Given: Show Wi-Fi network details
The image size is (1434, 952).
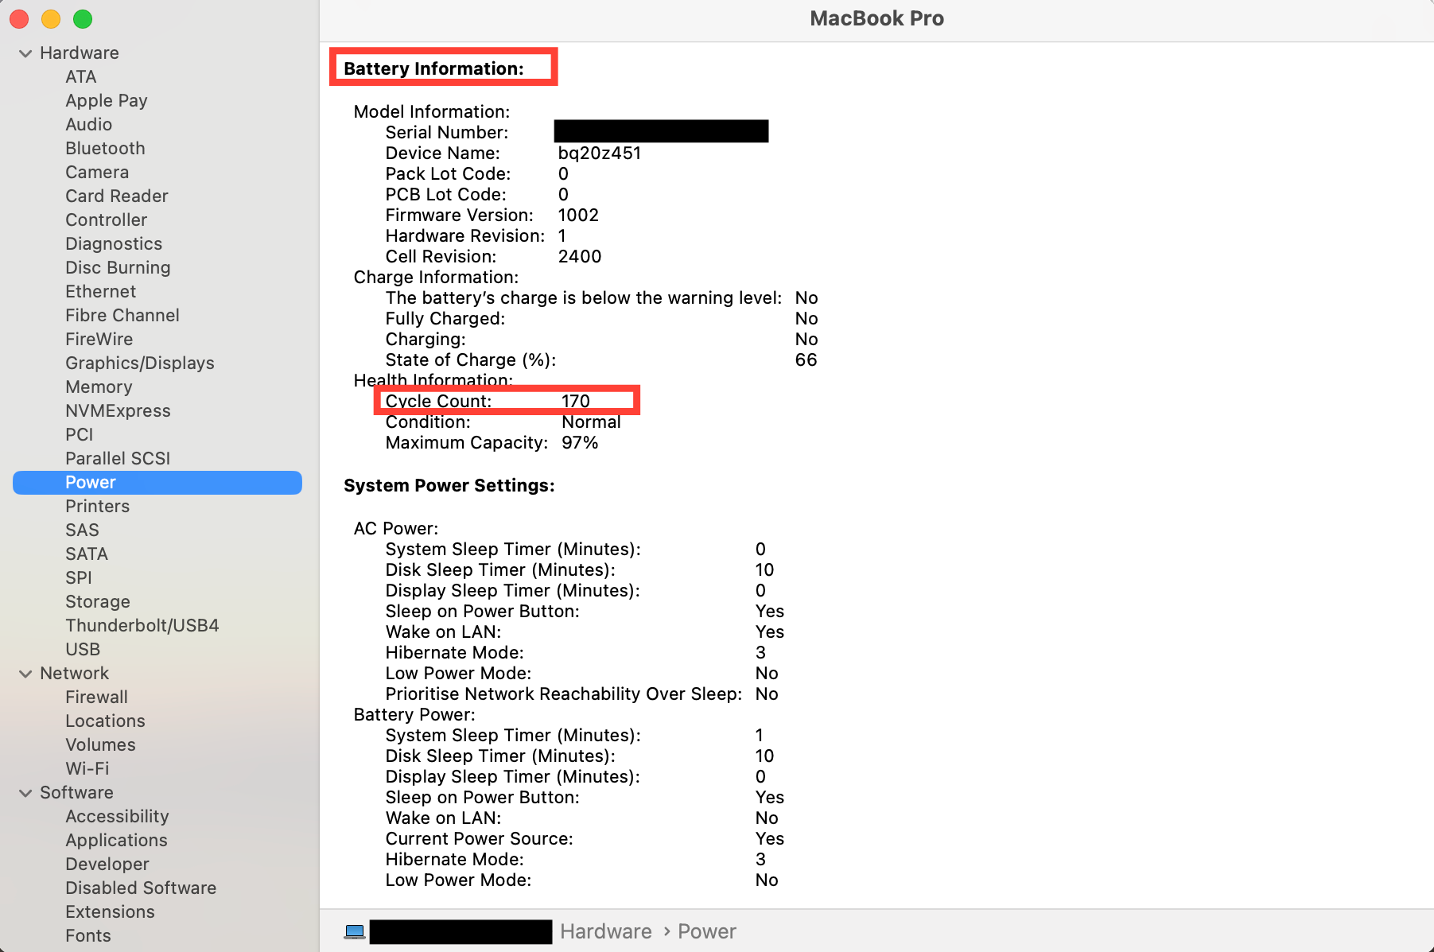Looking at the screenshot, I should point(87,769).
